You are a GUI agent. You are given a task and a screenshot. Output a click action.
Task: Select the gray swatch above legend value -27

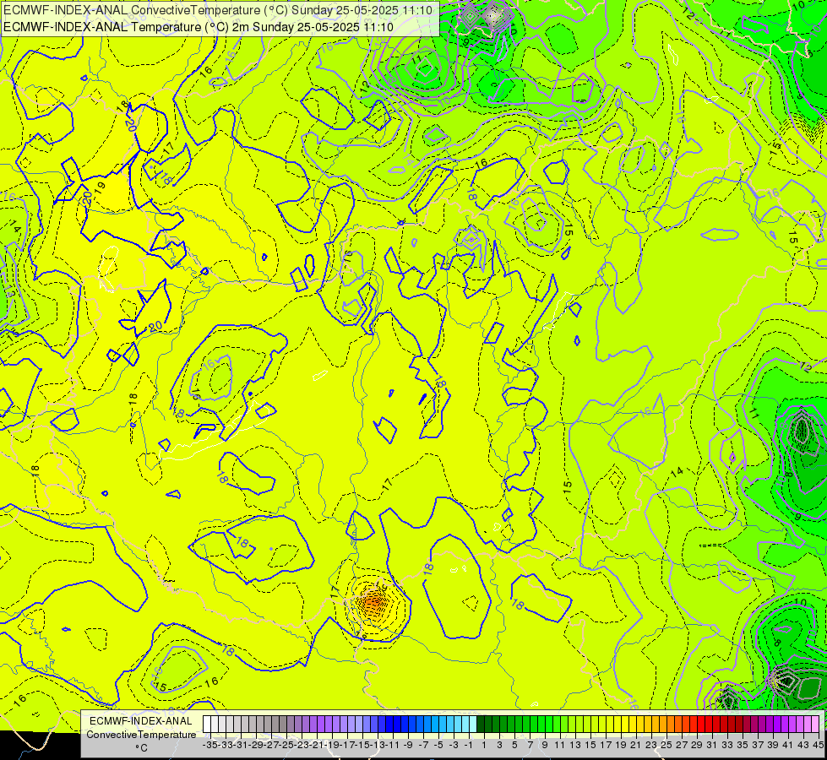click(x=268, y=724)
